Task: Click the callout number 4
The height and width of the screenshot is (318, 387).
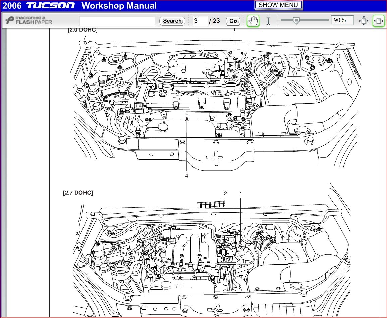Action: (187, 176)
